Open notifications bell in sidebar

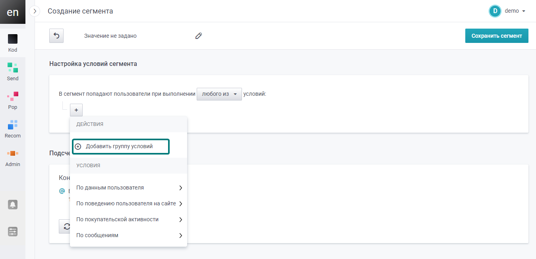pos(13,205)
